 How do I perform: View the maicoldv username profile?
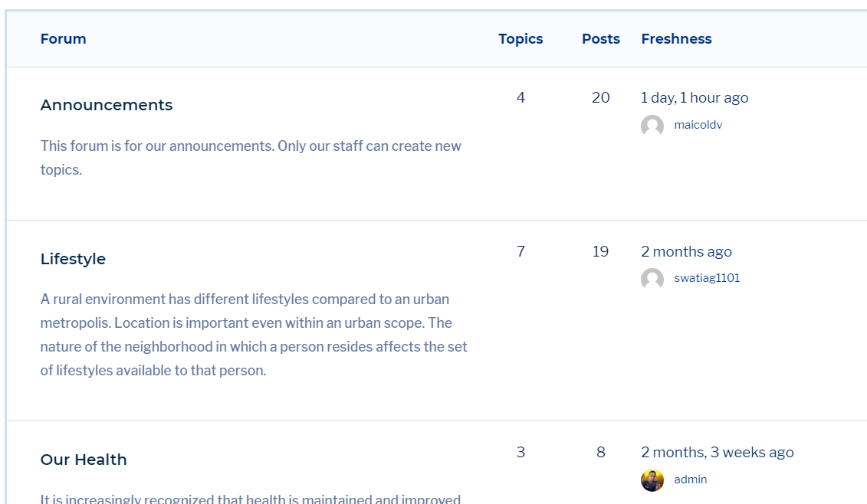coord(698,125)
